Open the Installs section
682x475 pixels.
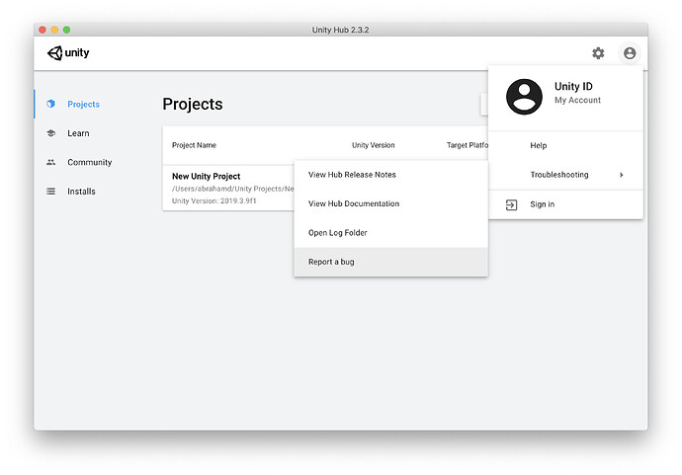pyautogui.click(x=81, y=192)
